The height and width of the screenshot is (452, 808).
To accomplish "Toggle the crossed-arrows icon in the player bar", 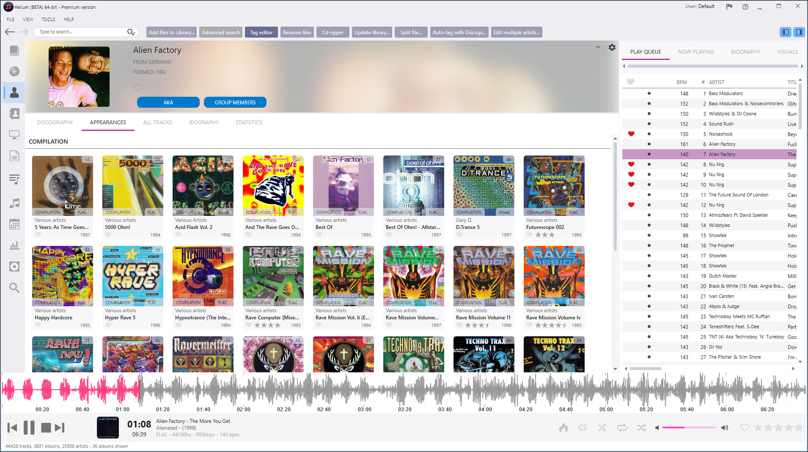I will coord(602,427).
